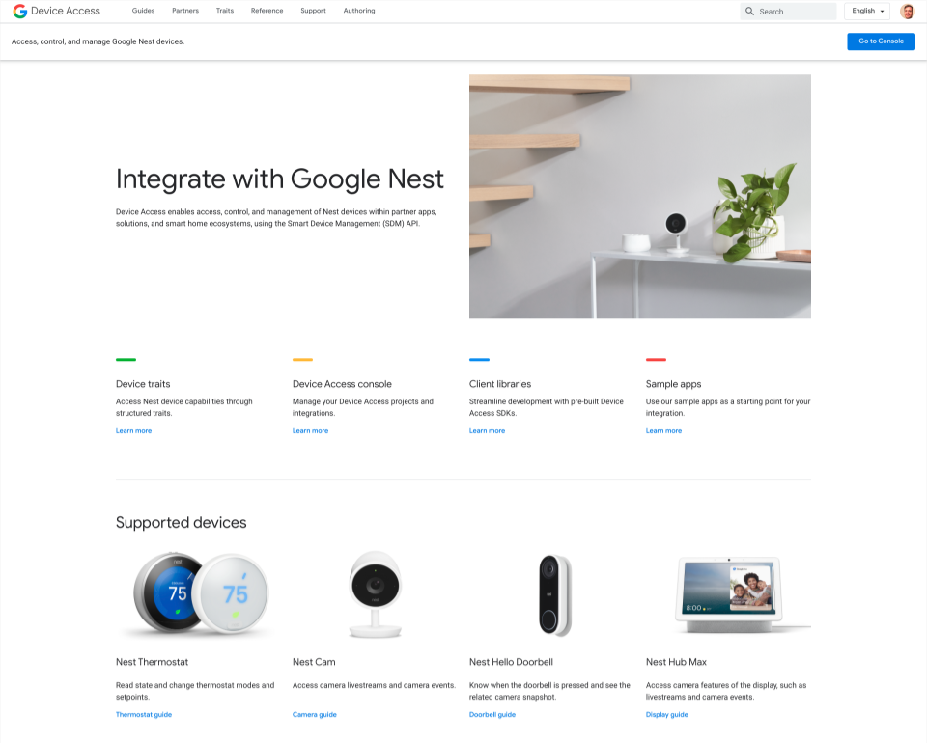
Task: Click the Nest Hub Max image
Action: point(735,594)
